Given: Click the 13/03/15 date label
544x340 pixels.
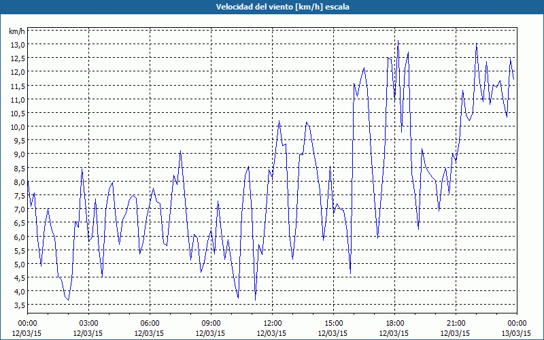Looking at the screenshot, I should coord(516,333).
